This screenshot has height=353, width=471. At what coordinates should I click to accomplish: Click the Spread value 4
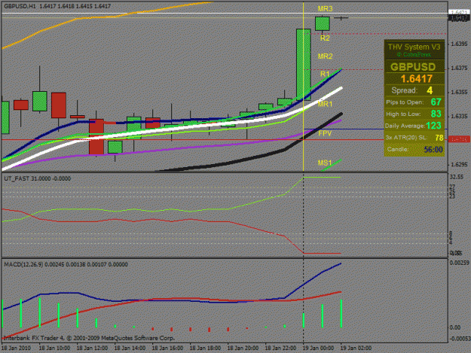(430, 90)
